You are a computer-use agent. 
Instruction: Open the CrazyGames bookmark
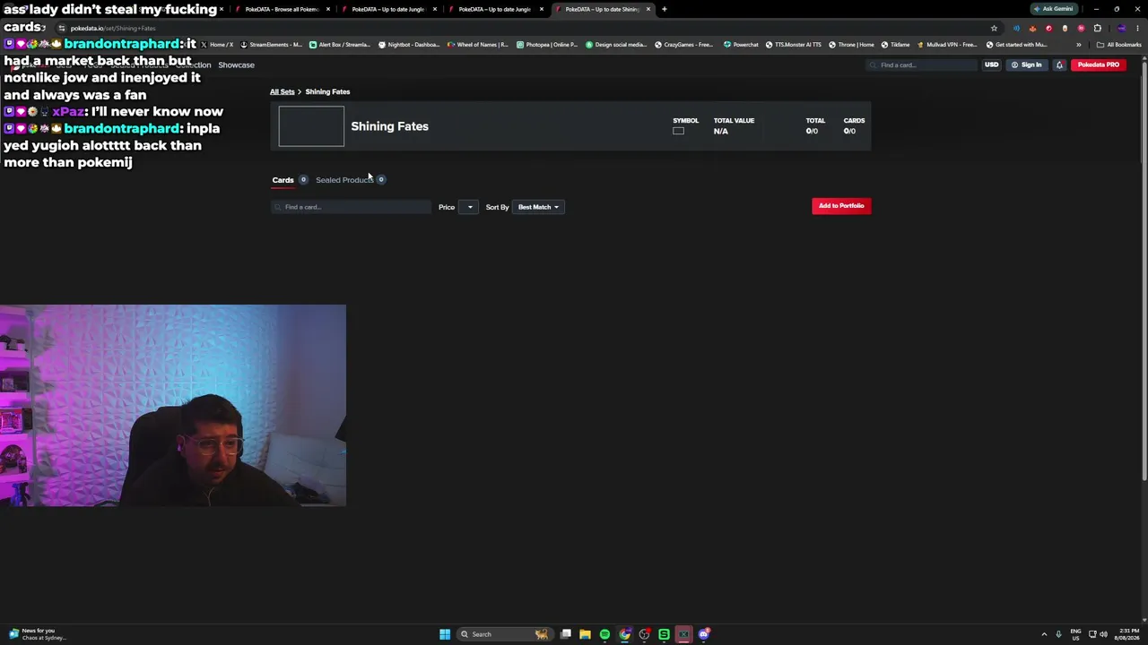point(684,45)
